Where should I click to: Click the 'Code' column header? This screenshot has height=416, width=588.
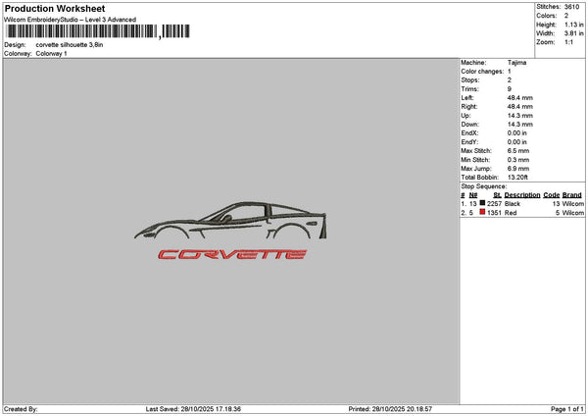[551, 195]
